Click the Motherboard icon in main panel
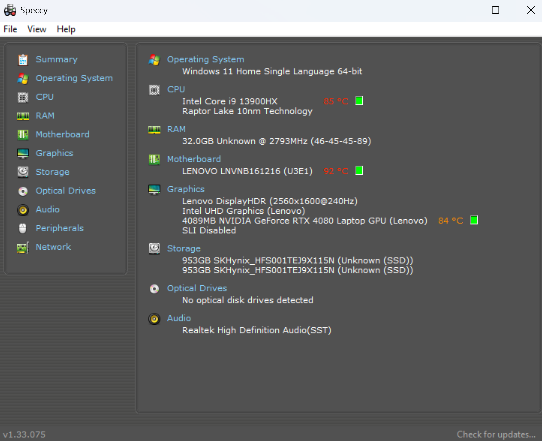Viewport: 542px width, 441px height. pos(154,160)
